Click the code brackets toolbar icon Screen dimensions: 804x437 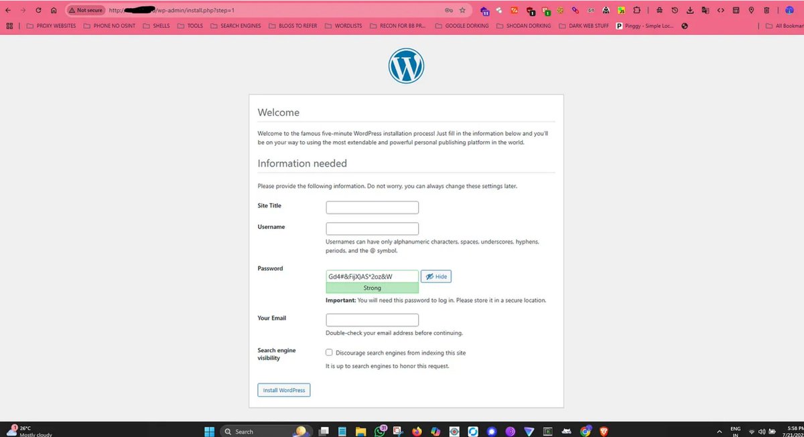point(721,10)
